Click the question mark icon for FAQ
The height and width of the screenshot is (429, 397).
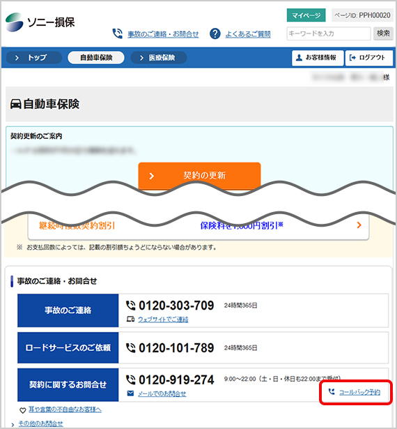click(x=215, y=33)
